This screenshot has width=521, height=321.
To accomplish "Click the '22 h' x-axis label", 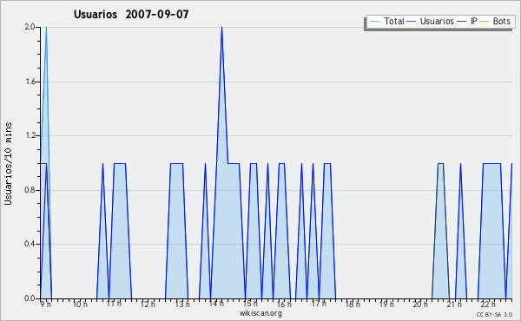I will [488, 304].
